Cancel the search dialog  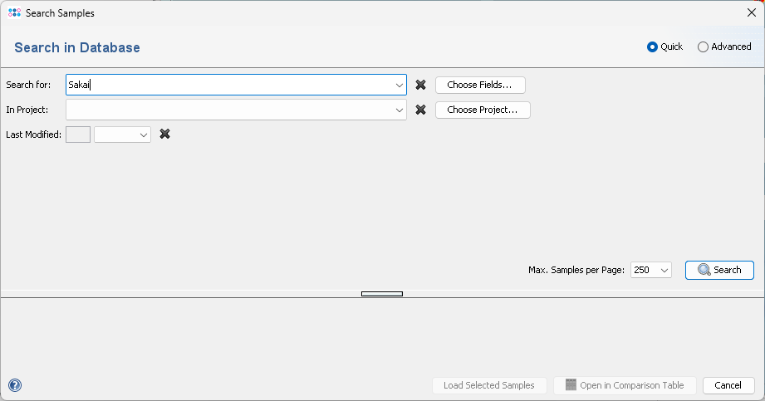[x=728, y=385]
